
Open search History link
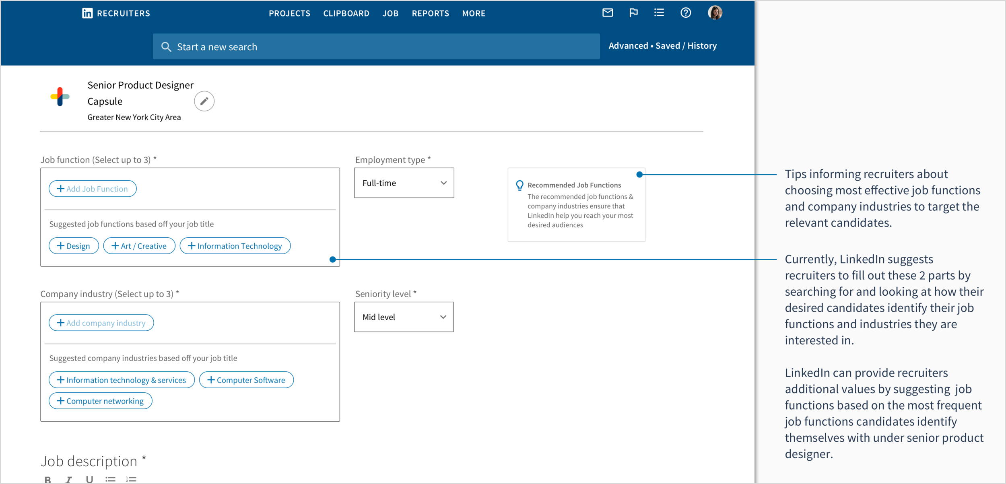click(x=702, y=46)
